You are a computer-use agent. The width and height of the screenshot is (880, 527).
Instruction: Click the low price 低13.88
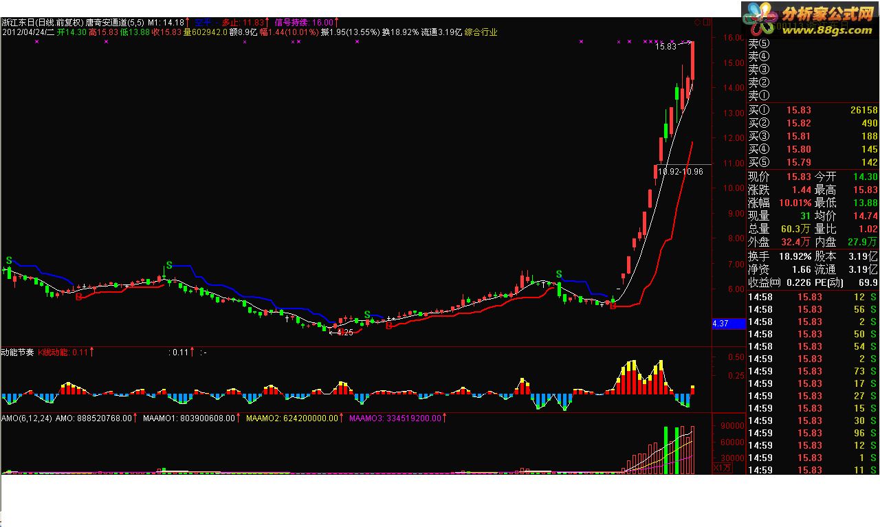[x=134, y=32]
